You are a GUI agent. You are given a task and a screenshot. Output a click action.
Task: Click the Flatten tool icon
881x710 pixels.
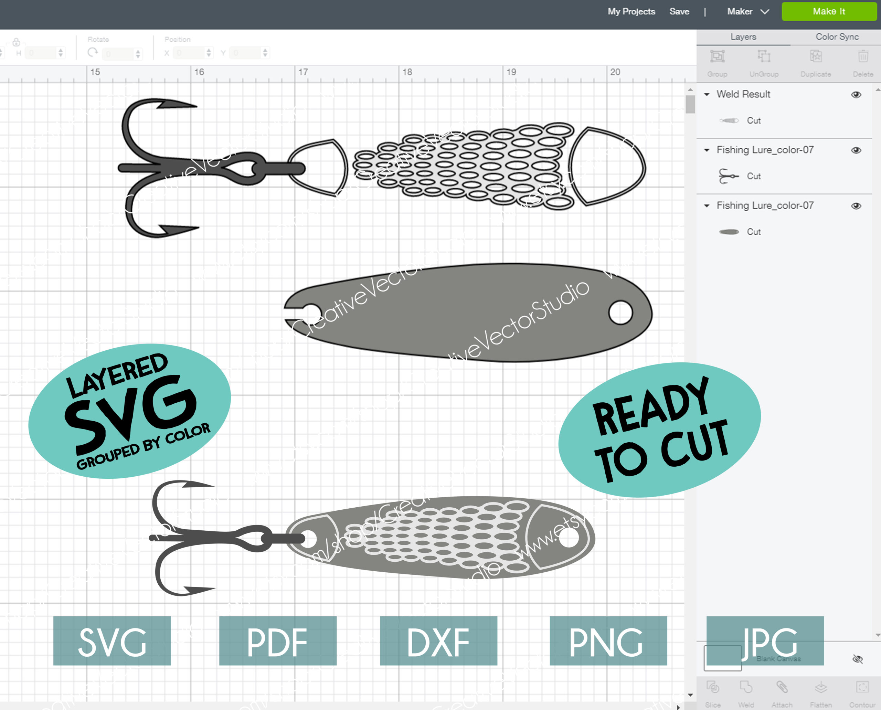820,687
